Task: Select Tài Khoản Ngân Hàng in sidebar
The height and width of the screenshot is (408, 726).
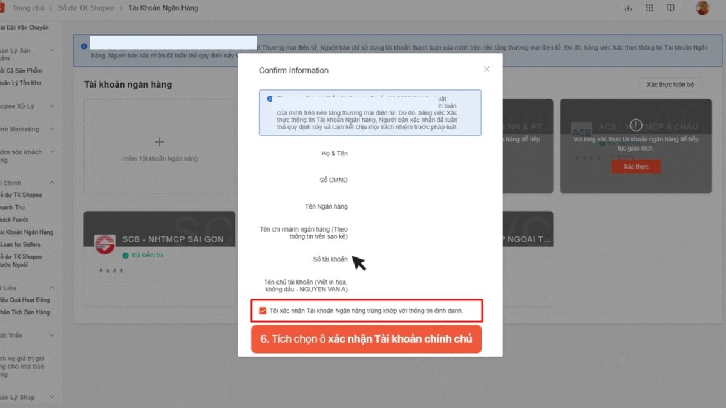Action: pyautogui.click(x=27, y=232)
